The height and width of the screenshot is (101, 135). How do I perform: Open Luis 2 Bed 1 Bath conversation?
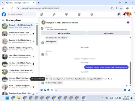pos(18,57)
